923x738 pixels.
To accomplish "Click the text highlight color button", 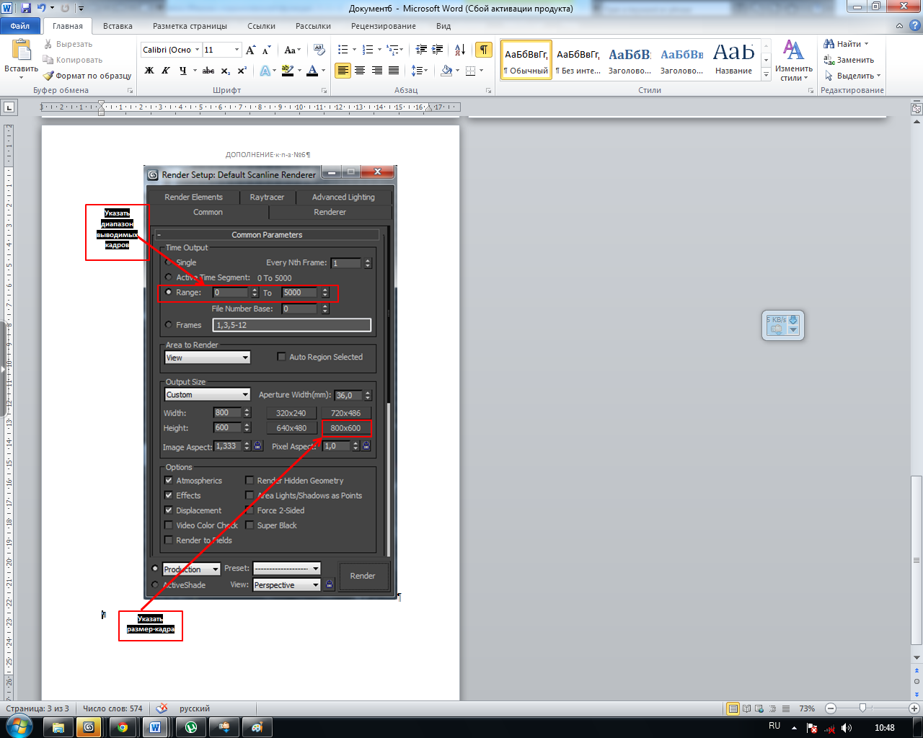I will pyautogui.click(x=288, y=71).
